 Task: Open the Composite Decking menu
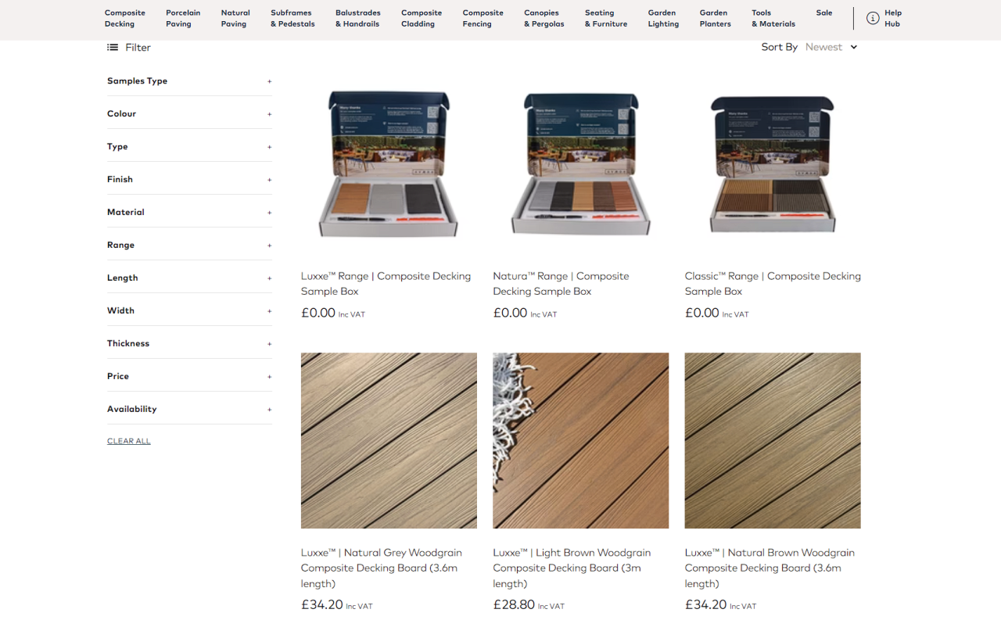(125, 18)
